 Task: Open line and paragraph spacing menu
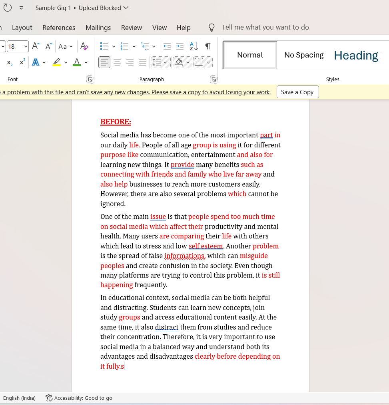(x=160, y=62)
